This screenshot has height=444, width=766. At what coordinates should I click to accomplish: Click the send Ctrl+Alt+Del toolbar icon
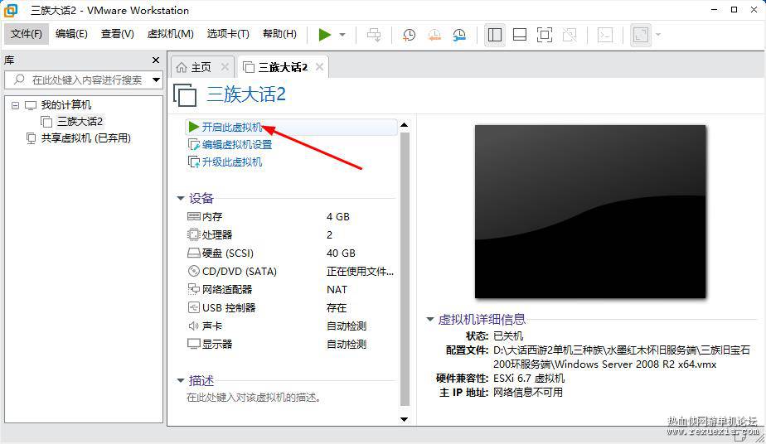click(374, 35)
